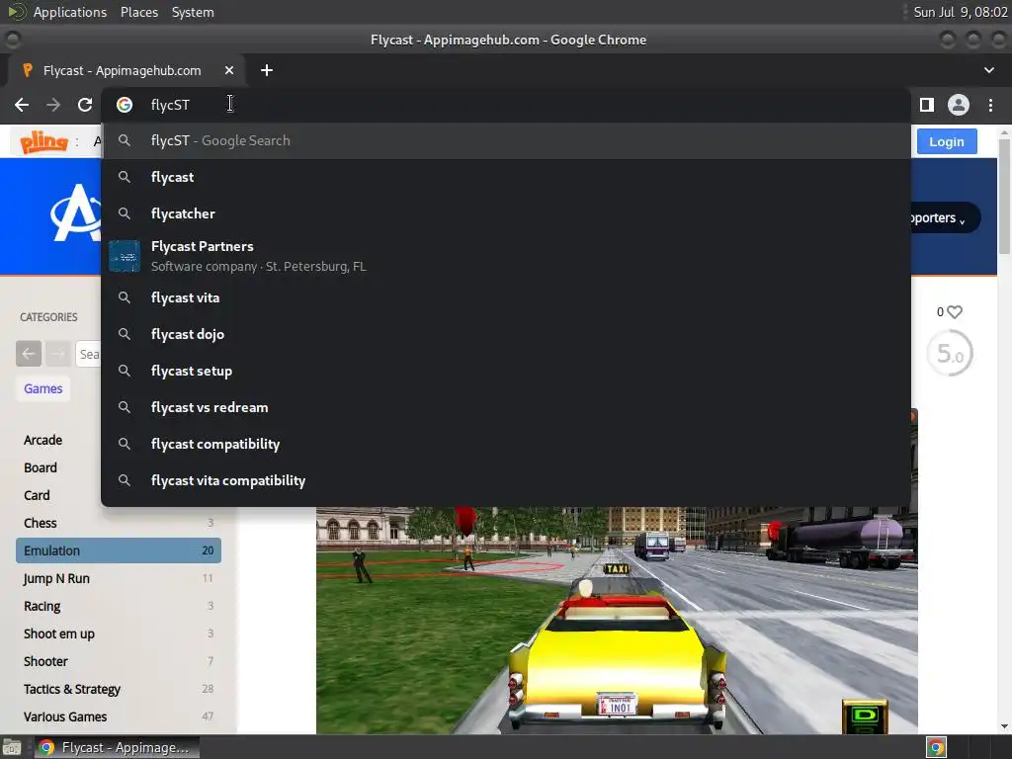Click the categories back arrow button
Viewport: 1012px width, 759px height.
(x=29, y=354)
